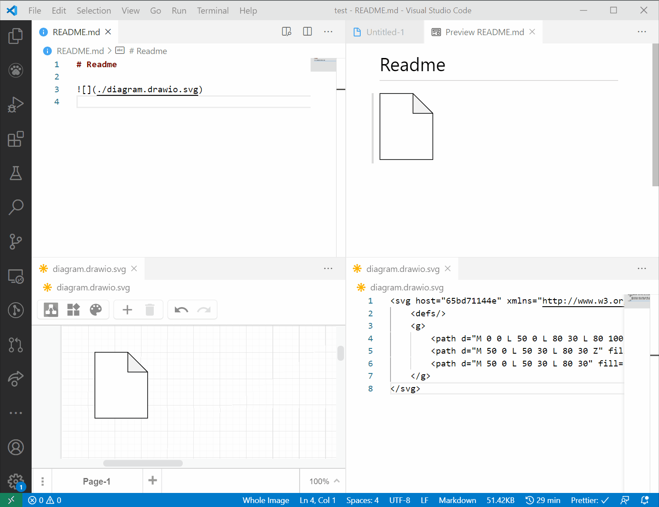Screen dimensions: 659x507
Task: Open more actions for draw.io editor group
Action: pos(328,268)
